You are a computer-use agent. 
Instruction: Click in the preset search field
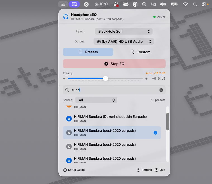tap(114, 90)
